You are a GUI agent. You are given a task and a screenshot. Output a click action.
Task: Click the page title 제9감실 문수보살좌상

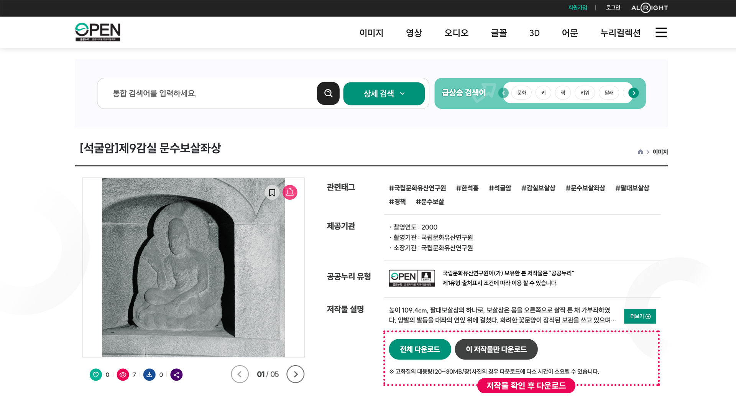tap(150, 148)
